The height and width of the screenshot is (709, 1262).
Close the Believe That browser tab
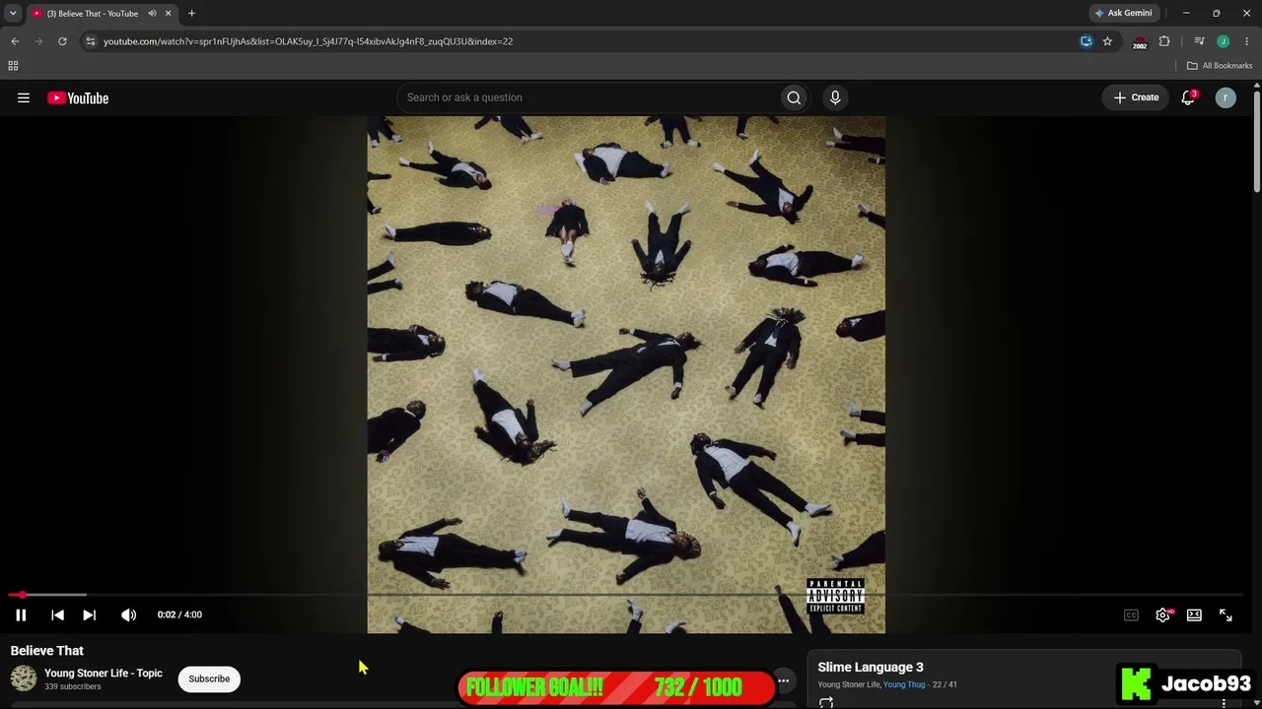point(168,14)
